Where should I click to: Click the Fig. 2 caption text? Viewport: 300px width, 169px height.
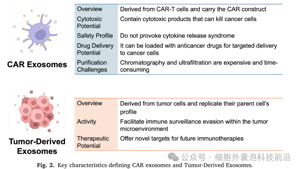coord(145,165)
